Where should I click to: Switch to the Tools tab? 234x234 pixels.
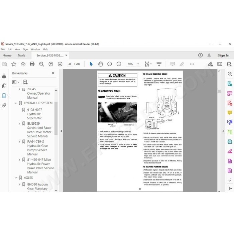(21, 55)
